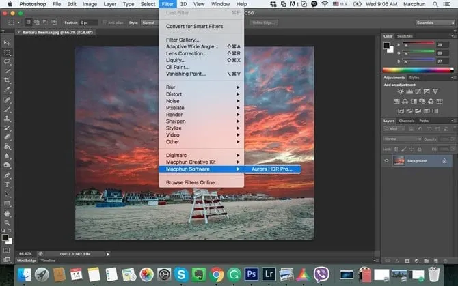Open the Swatches tab

point(405,35)
